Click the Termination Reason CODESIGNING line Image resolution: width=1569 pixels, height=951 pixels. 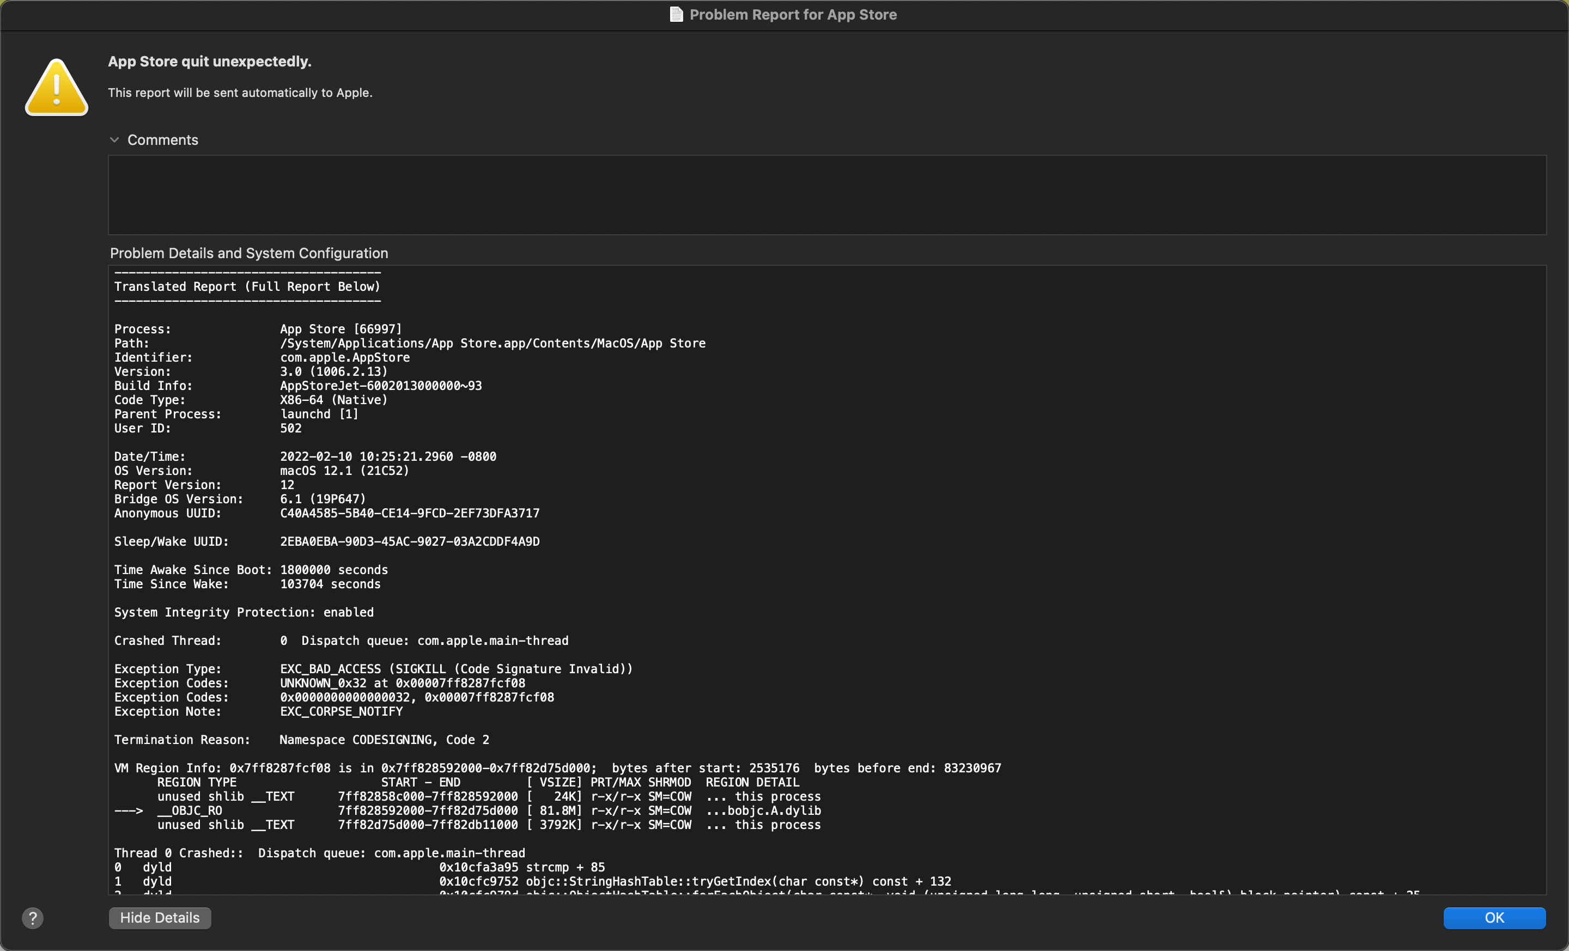(301, 740)
